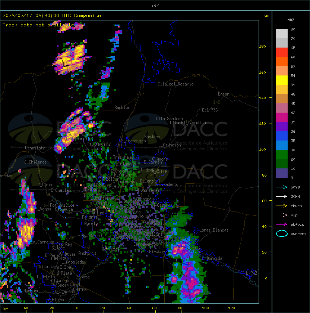Click the 'C_Guido' map label
310x313 pixels.
(x=45, y=185)
